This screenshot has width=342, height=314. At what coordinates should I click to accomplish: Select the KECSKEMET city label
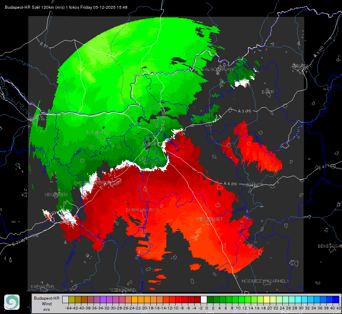[210, 219]
